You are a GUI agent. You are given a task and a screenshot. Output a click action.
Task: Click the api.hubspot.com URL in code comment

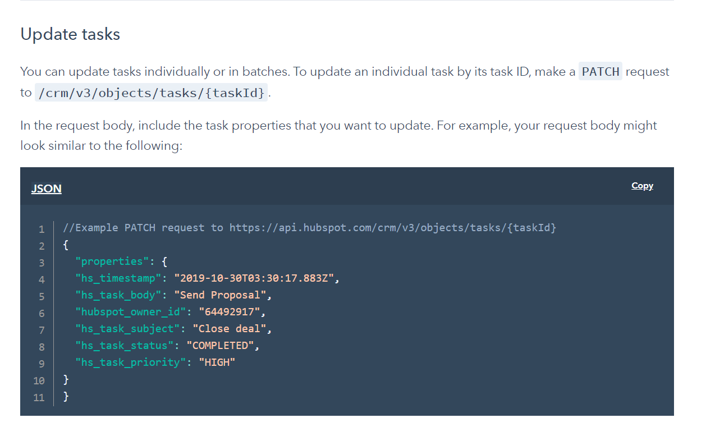tap(393, 228)
